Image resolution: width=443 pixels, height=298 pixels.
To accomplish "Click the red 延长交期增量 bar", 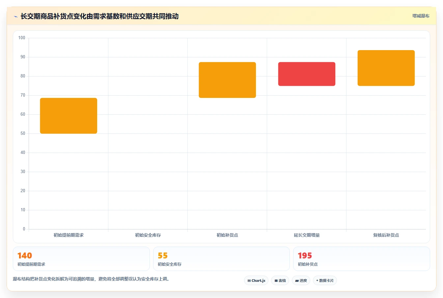I will click(307, 74).
